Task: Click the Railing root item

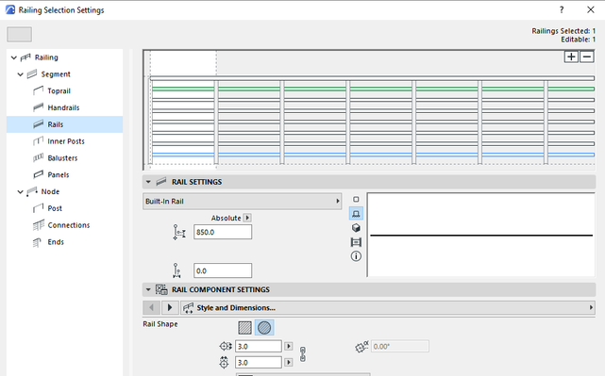Action: coord(46,57)
